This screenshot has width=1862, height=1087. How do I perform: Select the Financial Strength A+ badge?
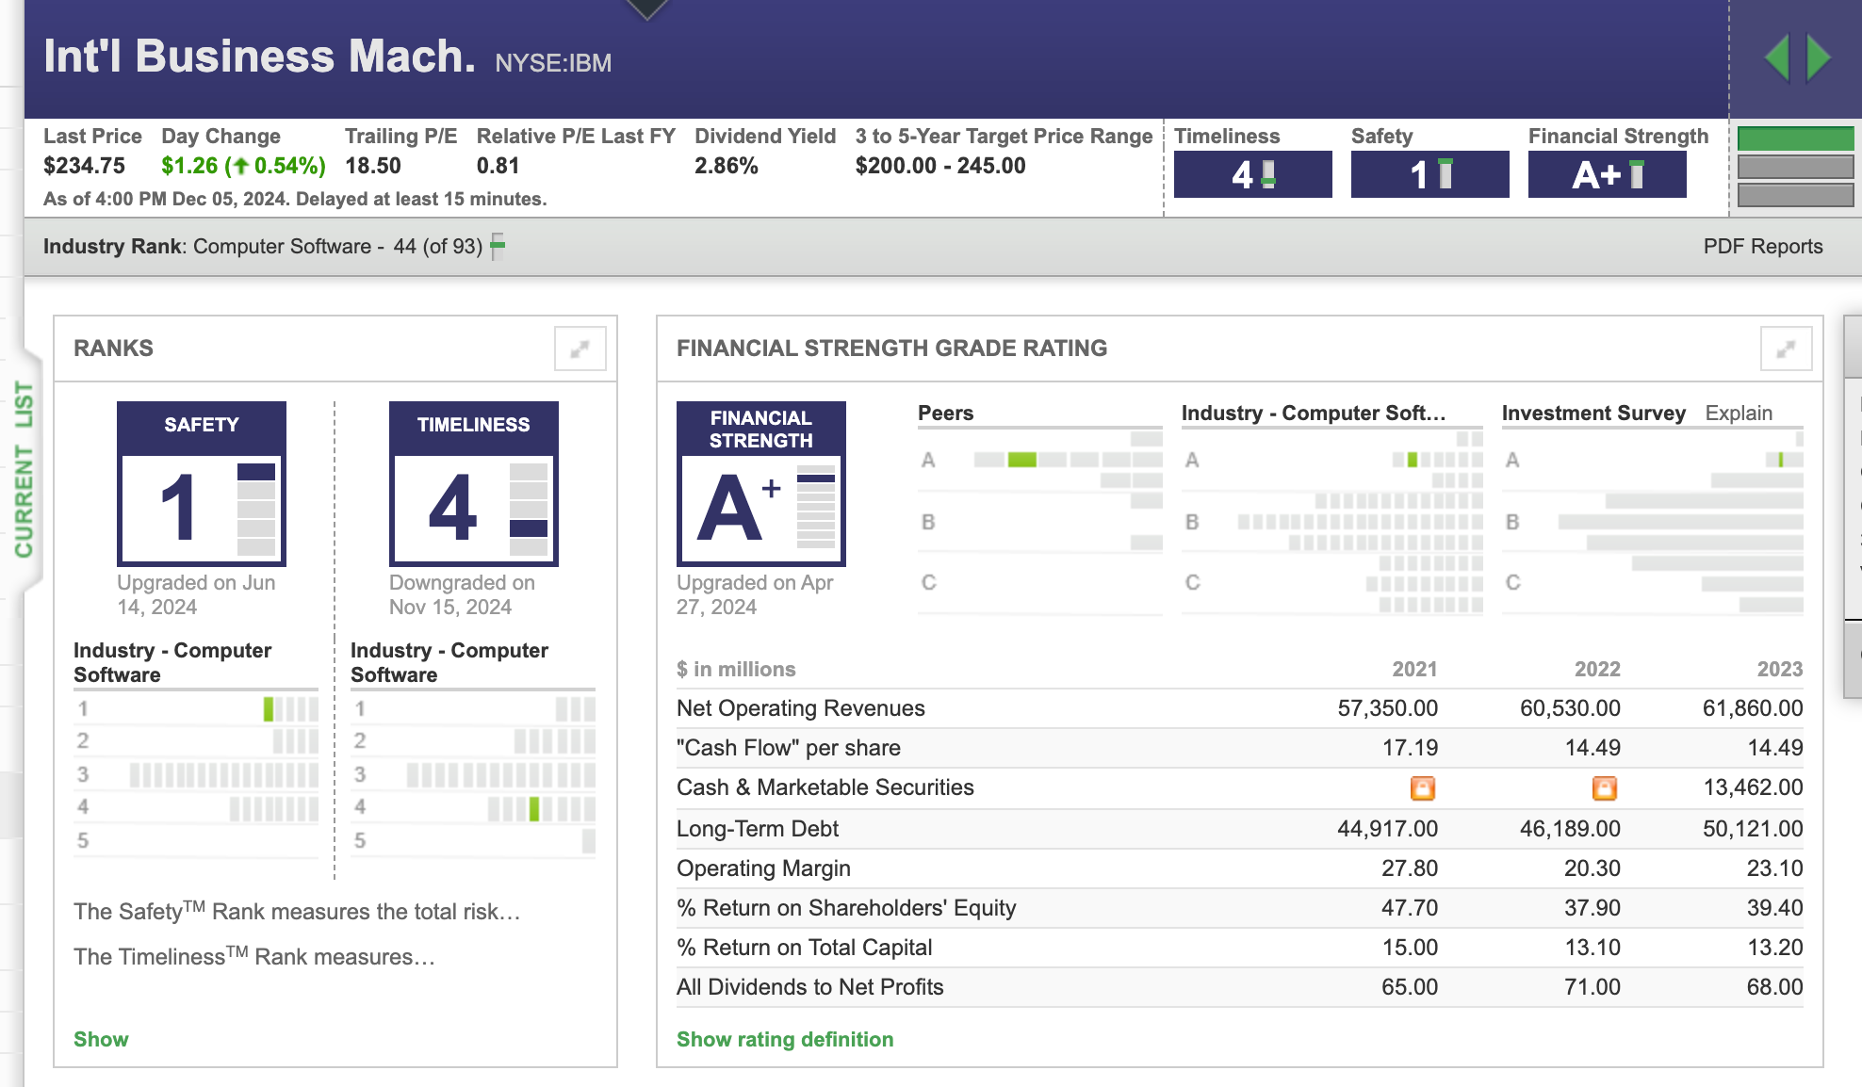(1608, 174)
